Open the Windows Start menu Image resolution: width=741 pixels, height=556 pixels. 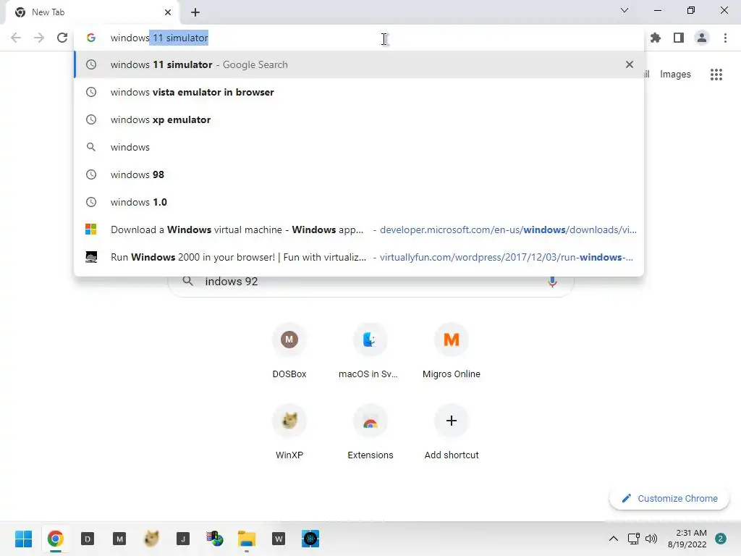click(x=24, y=539)
